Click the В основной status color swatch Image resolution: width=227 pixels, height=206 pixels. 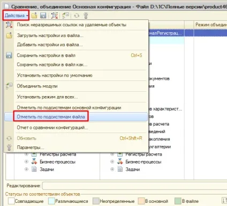(141, 201)
